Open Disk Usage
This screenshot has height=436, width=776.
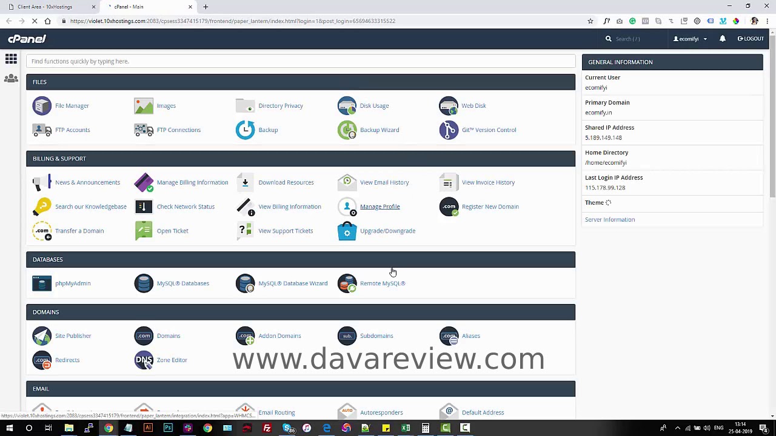374,105
